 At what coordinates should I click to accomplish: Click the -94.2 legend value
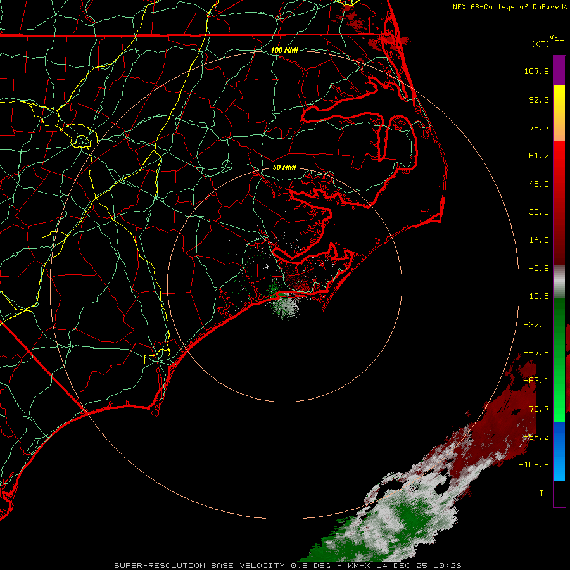point(536,437)
